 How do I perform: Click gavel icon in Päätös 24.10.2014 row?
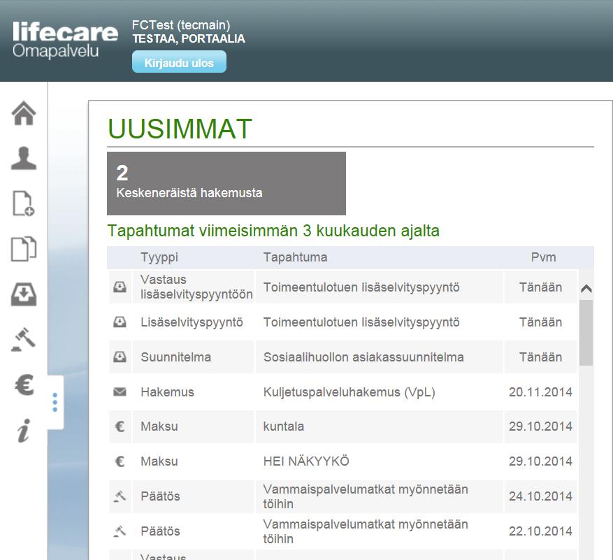point(120,496)
